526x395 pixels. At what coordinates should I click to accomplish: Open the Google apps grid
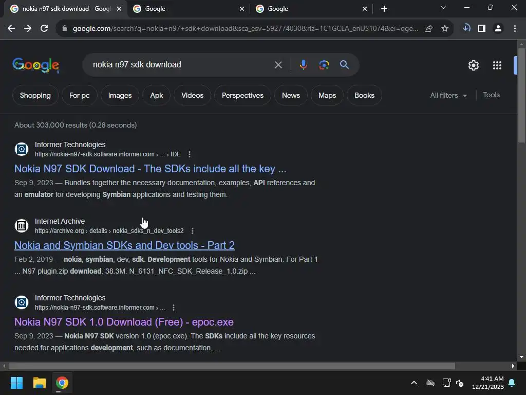click(497, 65)
